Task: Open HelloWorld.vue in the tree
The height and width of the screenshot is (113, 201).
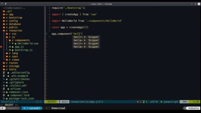Action: point(28,44)
